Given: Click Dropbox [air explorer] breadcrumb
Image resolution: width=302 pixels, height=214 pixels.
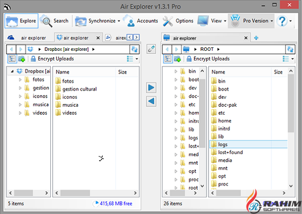Looking at the screenshot, I should point(67,49).
